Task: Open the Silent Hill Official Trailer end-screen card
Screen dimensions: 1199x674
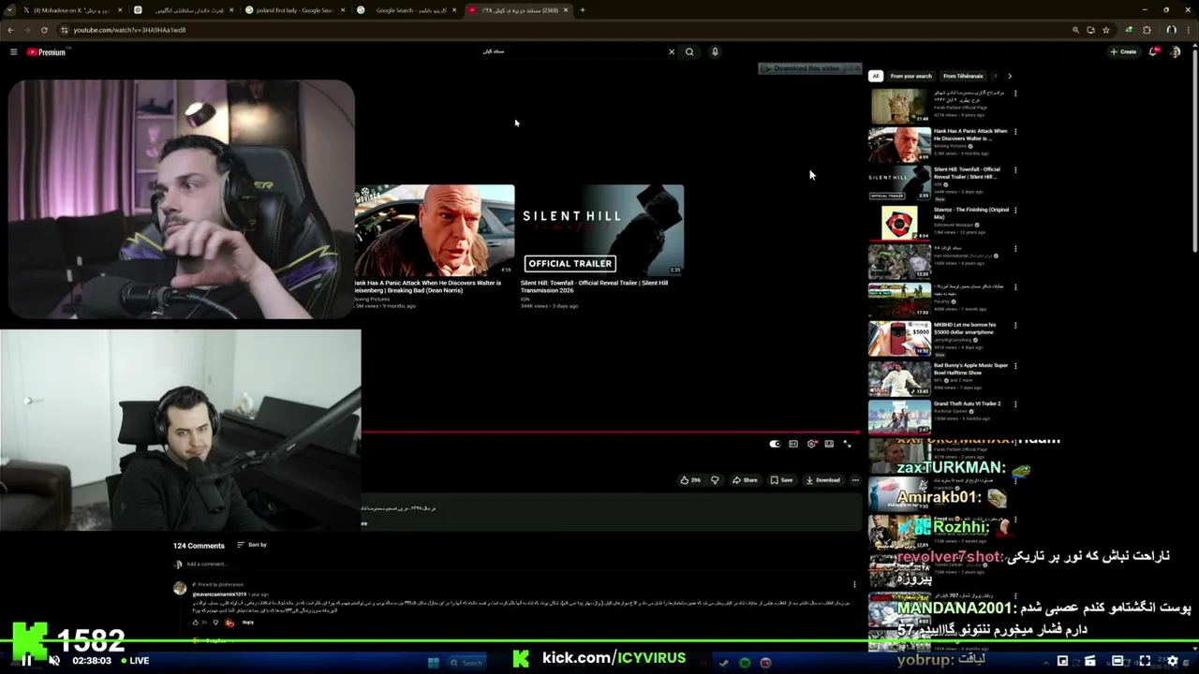Action: pyautogui.click(x=603, y=229)
